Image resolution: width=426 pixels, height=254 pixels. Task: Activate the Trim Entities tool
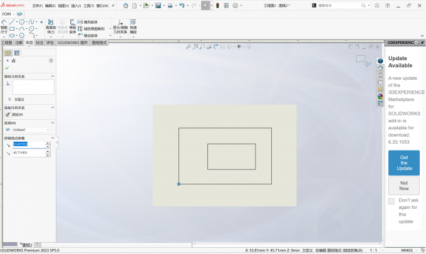pyautogui.click(x=51, y=26)
